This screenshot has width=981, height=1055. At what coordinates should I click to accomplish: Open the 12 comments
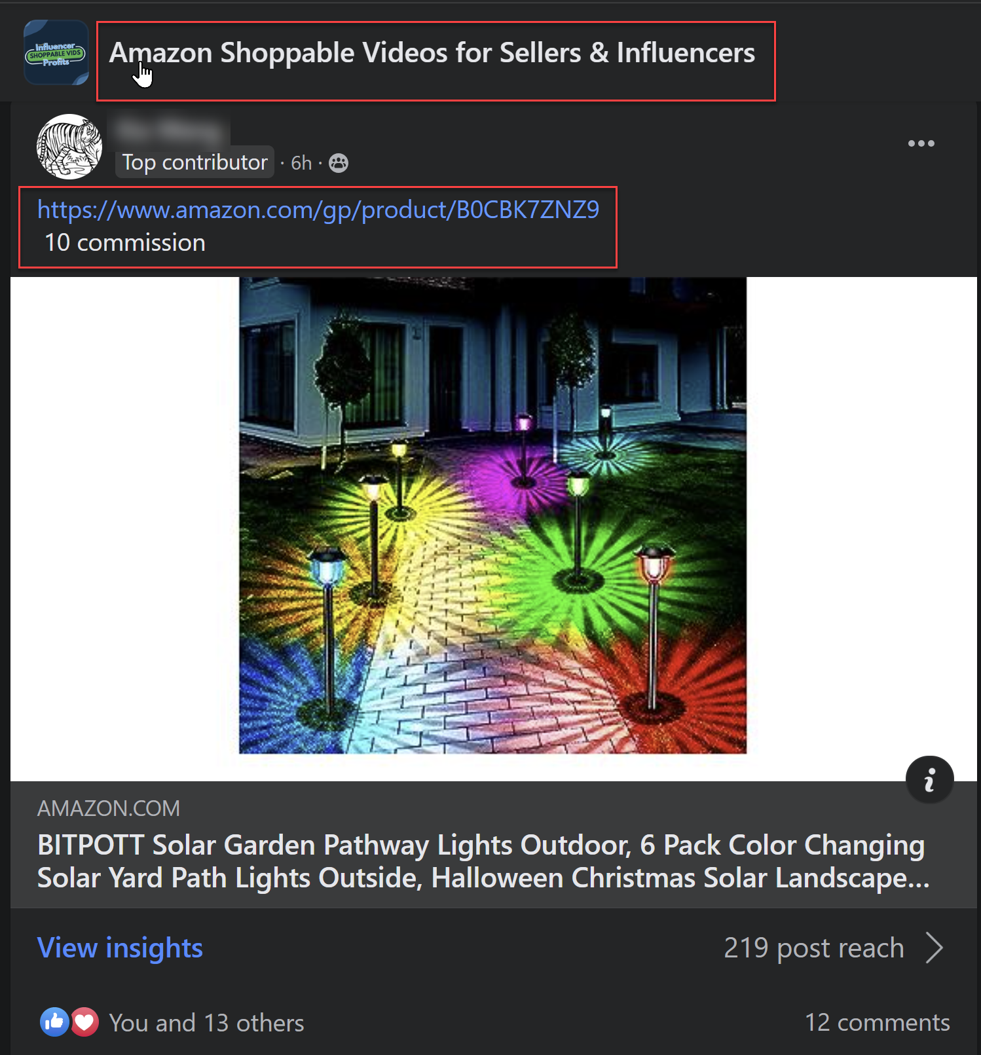[x=877, y=1022]
